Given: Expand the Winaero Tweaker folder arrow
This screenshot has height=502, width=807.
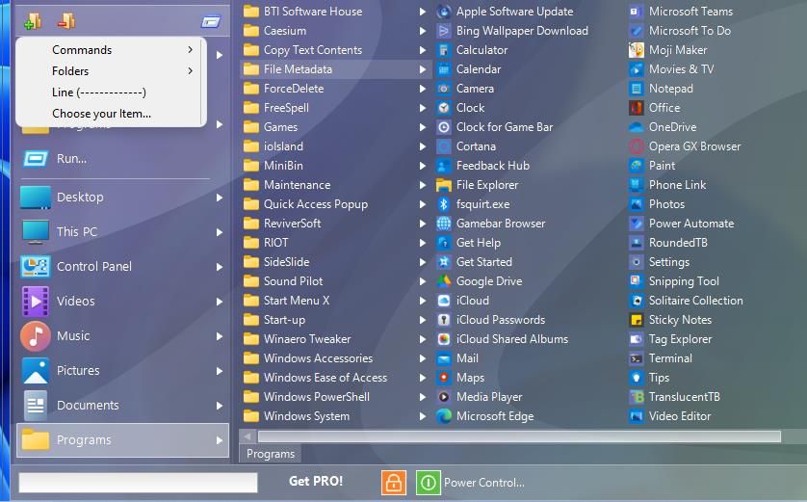Looking at the screenshot, I should (423, 339).
